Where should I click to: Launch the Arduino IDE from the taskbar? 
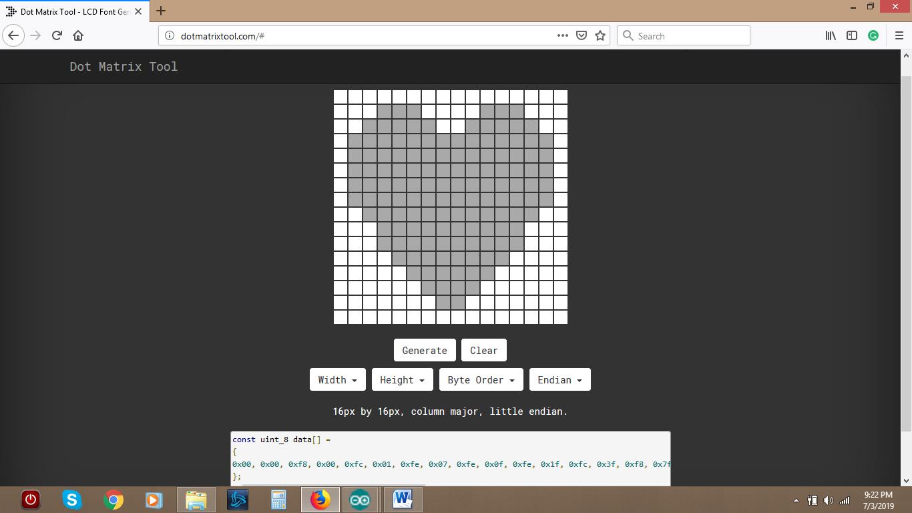pyautogui.click(x=361, y=499)
